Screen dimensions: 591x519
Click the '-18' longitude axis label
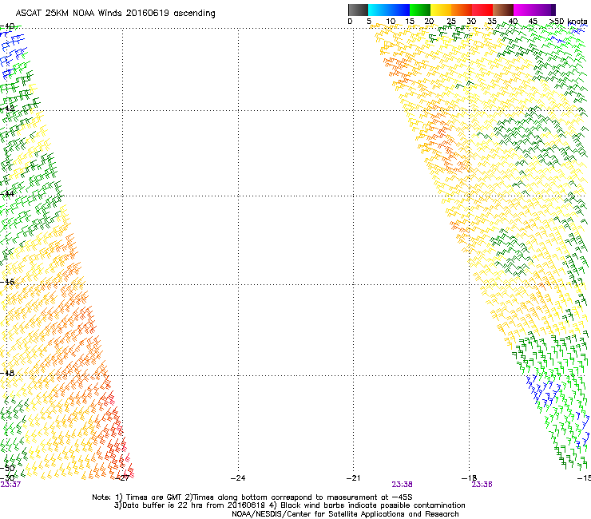pyautogui.click(x=469, y=478)
